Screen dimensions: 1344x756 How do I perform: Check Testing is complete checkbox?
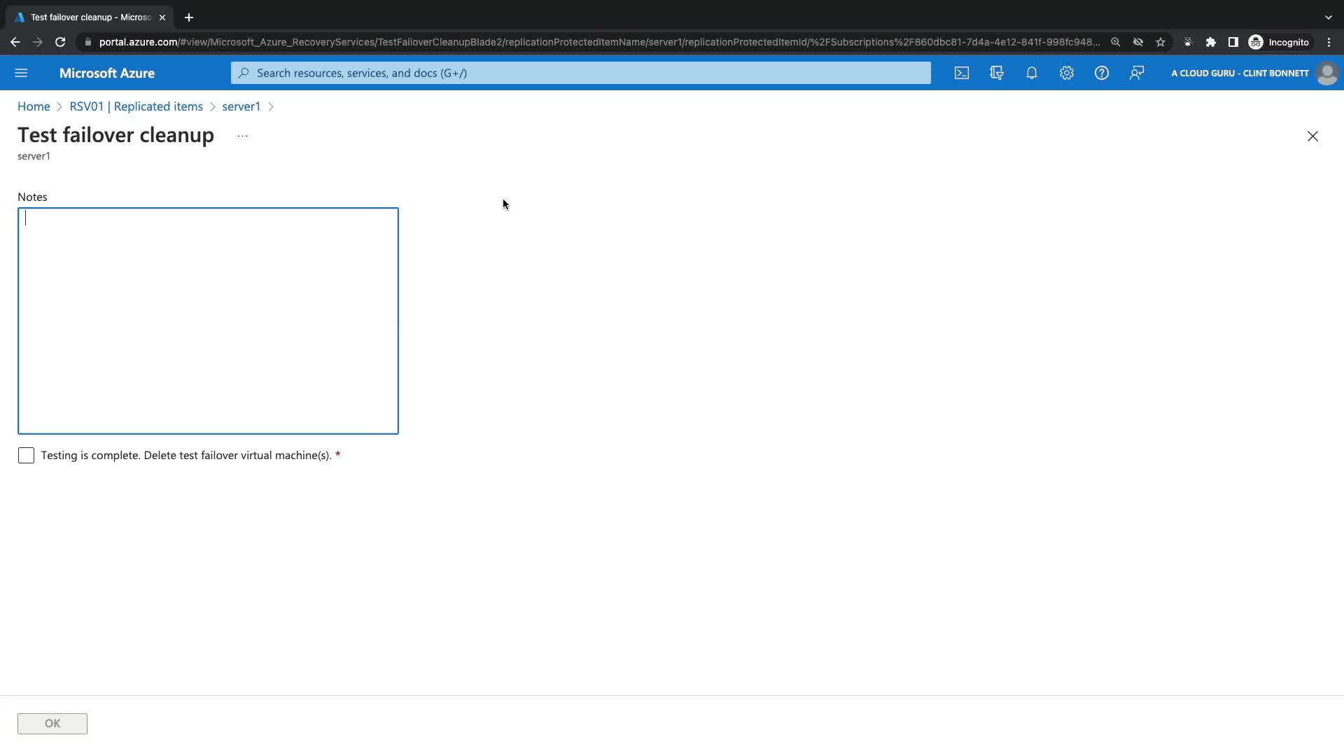[x=26, y=456]
